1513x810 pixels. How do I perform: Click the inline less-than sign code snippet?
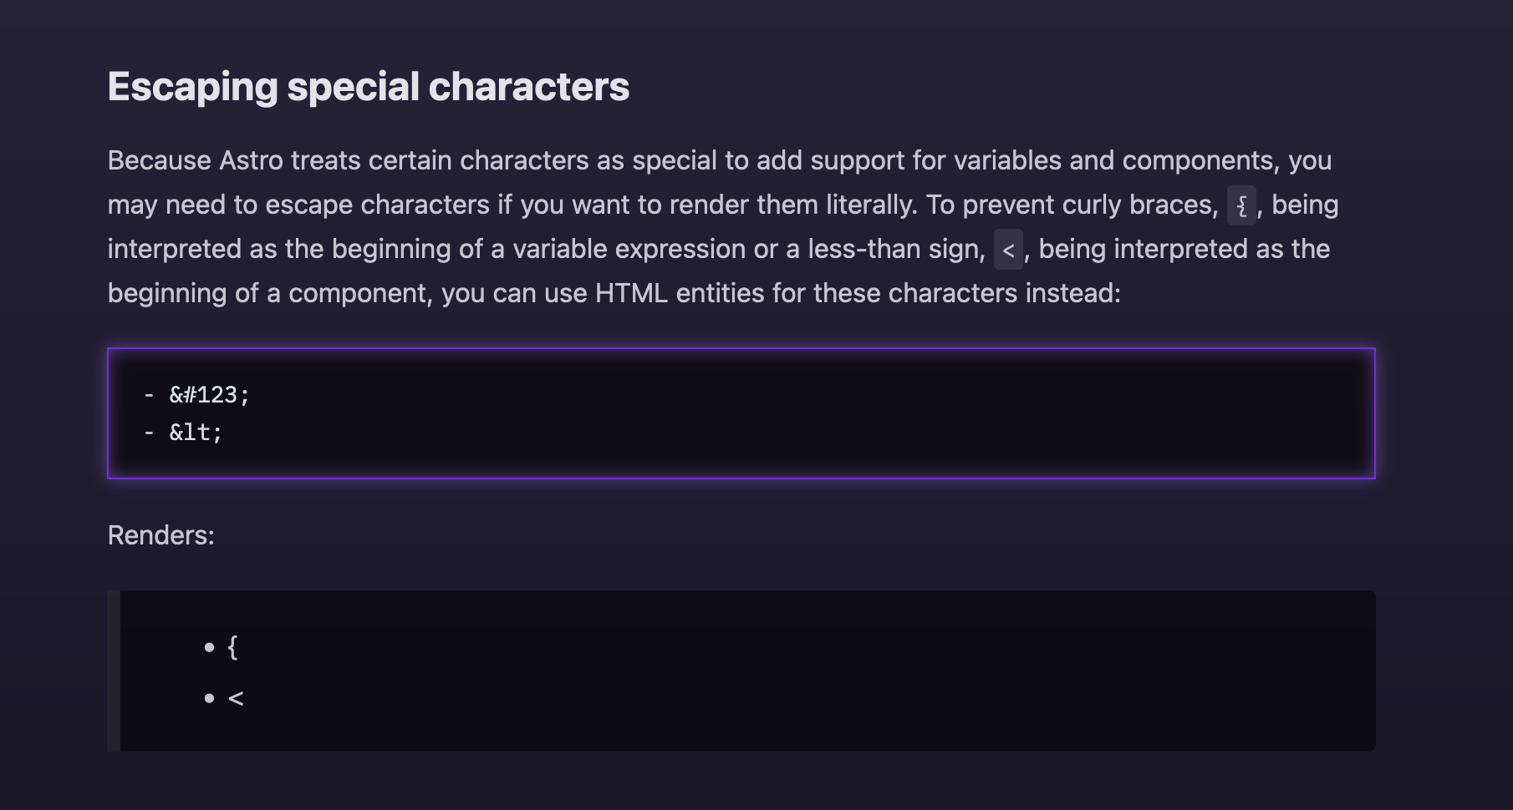(x=1008, y=251)
